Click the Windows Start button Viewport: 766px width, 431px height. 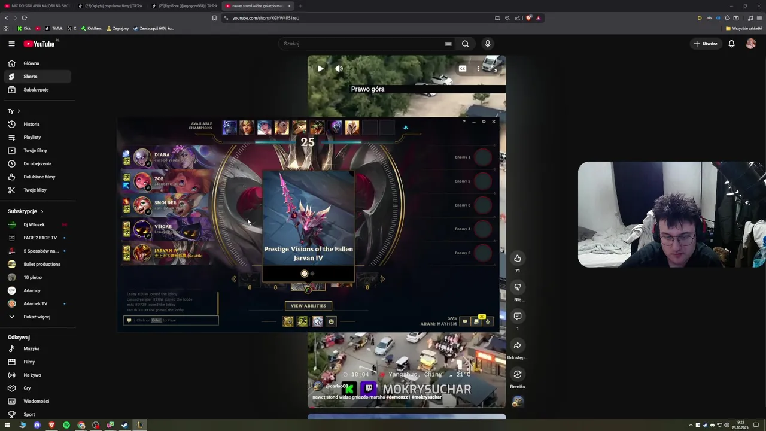pyautogui.click(x=8, y=425)
